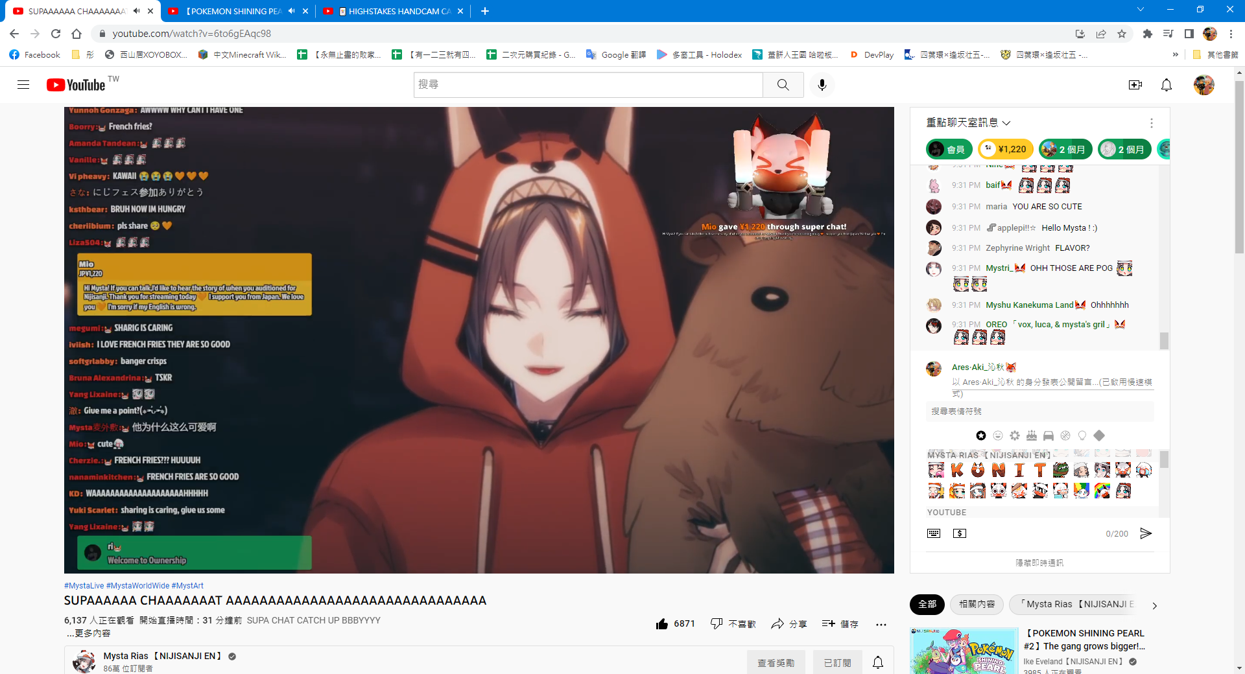Insert the Pepe frog channel emote
The height and width of the screenshot is (674, 1245).
(1061, 470)
